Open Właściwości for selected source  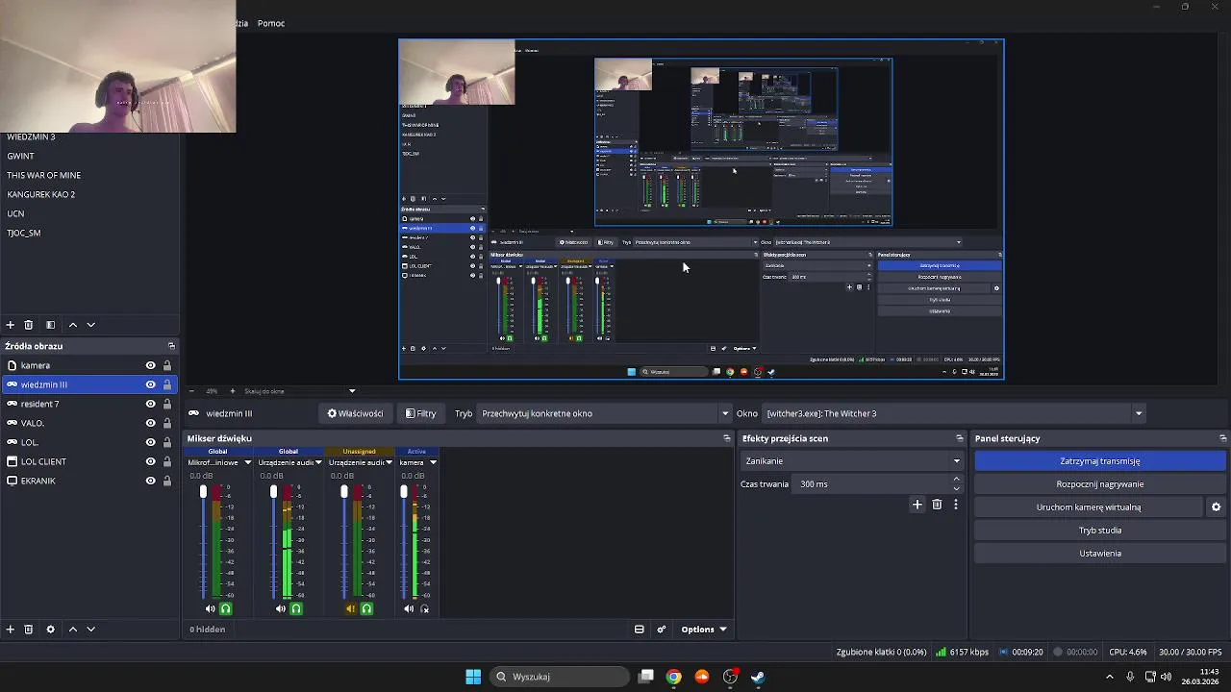pos(355,413)
